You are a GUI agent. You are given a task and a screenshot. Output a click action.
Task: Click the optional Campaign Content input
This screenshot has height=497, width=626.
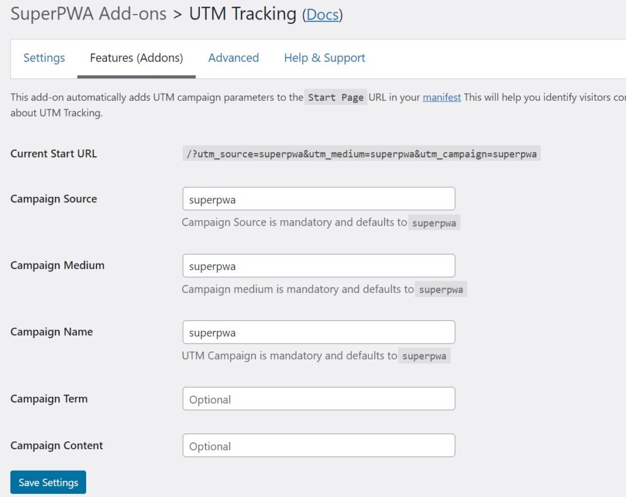click(319, 446)
